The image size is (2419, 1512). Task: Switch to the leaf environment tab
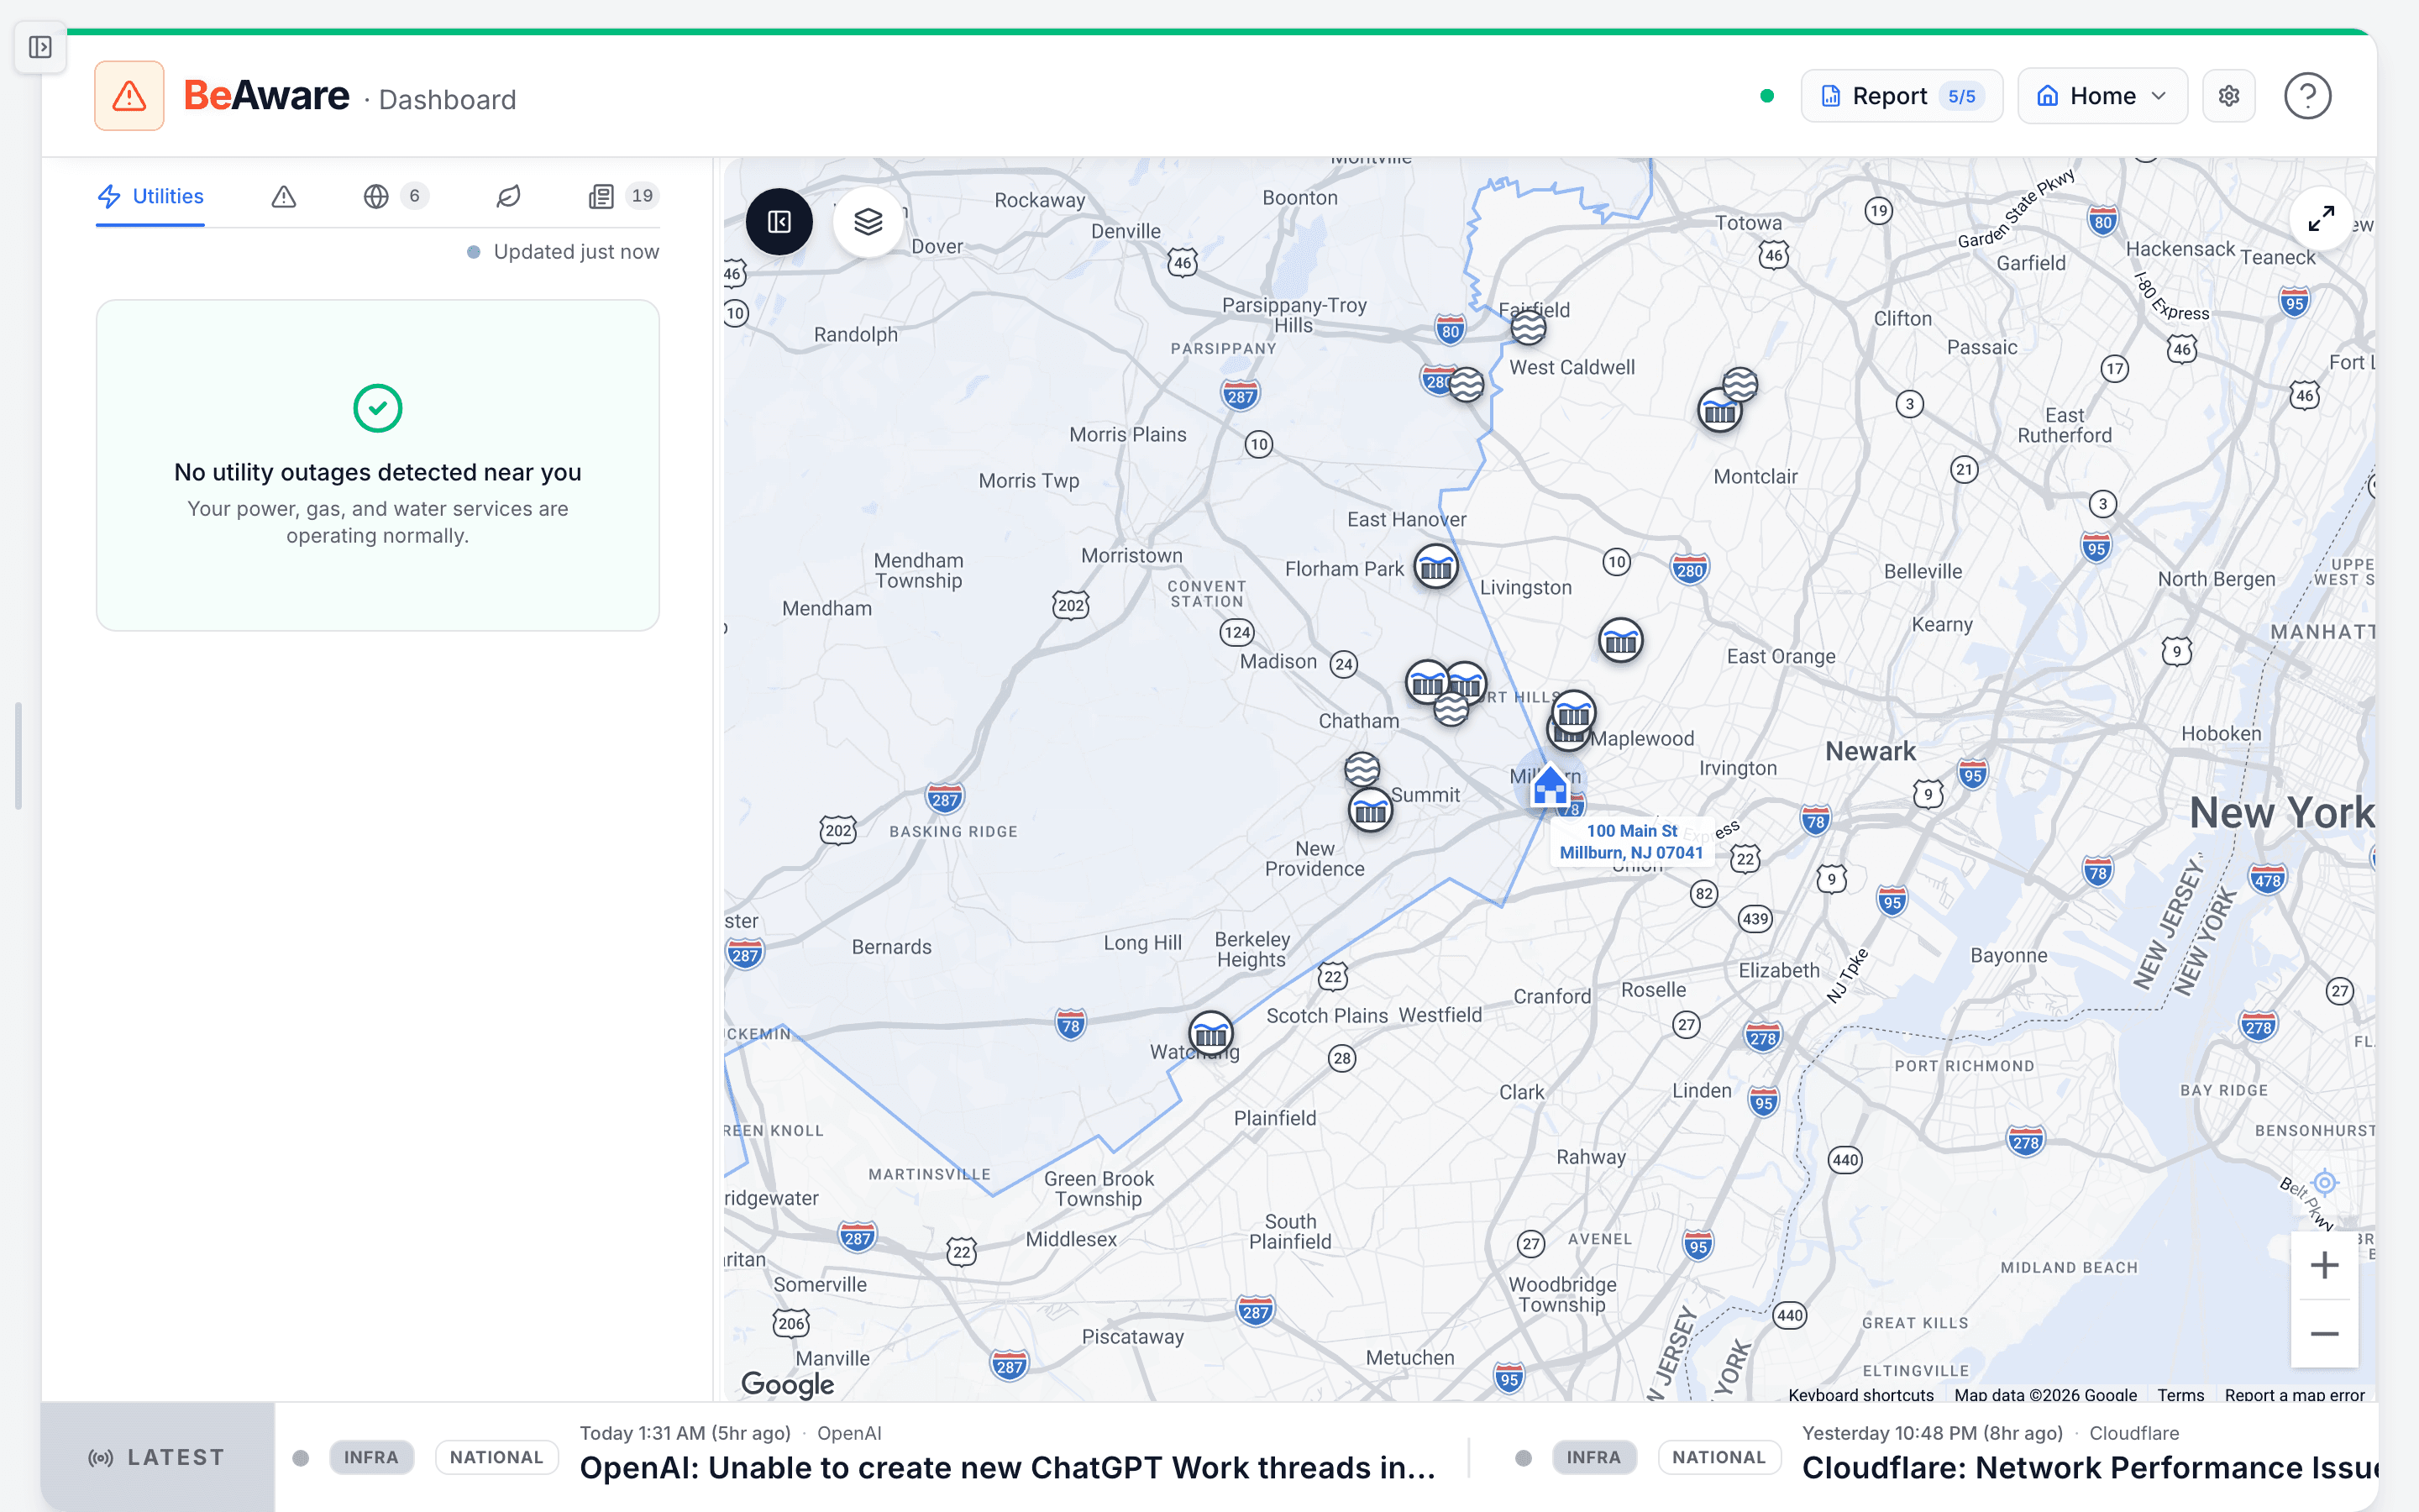(509, 196)
